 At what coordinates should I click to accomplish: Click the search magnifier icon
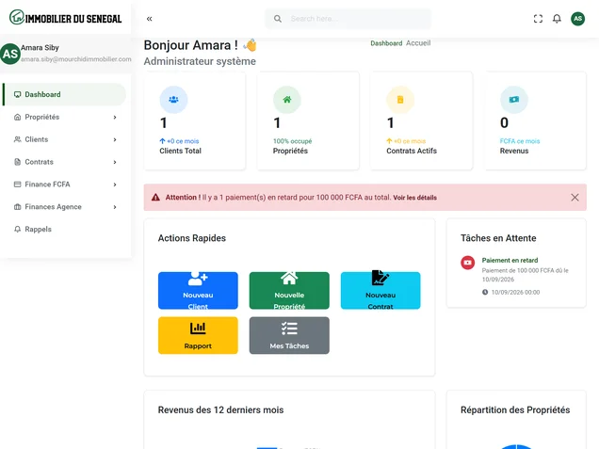(278, 19)
